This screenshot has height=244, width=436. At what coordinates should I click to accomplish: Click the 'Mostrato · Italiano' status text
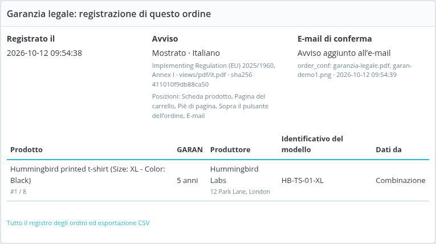(x=186, y=53)
